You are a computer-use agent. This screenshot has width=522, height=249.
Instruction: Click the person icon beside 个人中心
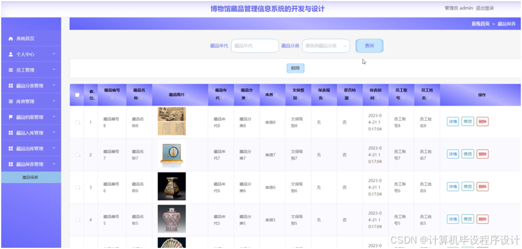pos(11,54)
